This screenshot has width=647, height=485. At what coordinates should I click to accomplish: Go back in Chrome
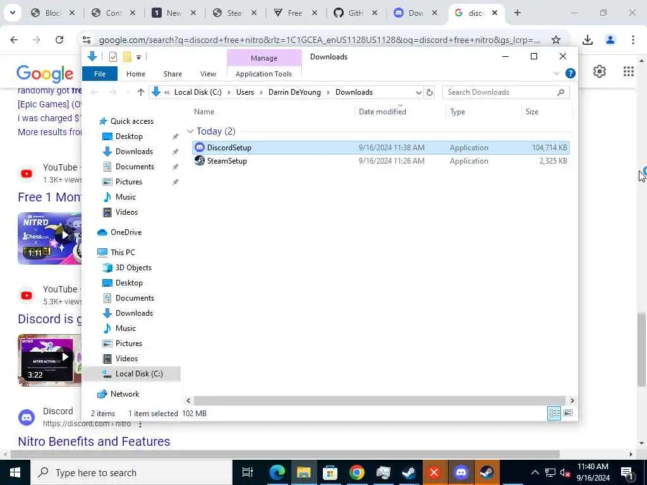coord(14,40)
